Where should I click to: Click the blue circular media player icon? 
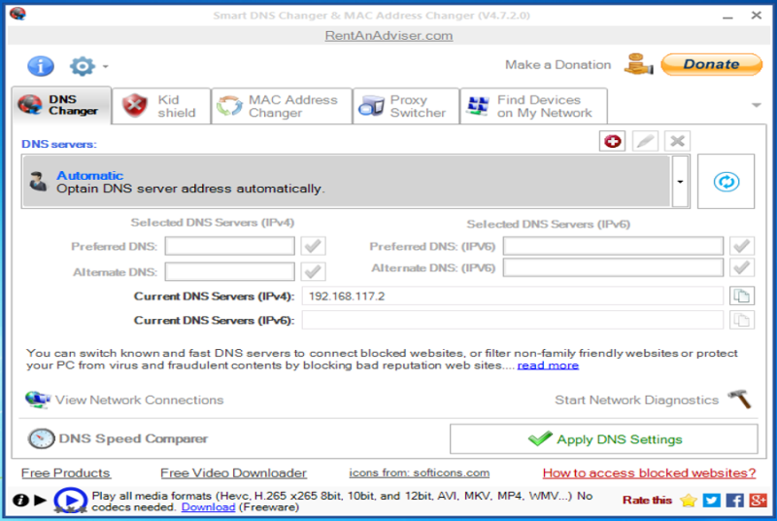click(70, 501)
